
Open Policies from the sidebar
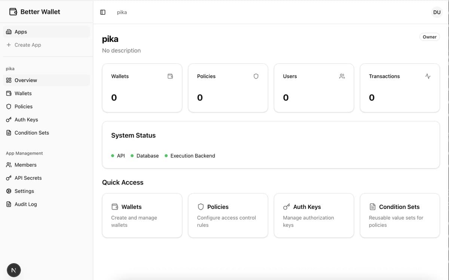click(x=23, y=107)
